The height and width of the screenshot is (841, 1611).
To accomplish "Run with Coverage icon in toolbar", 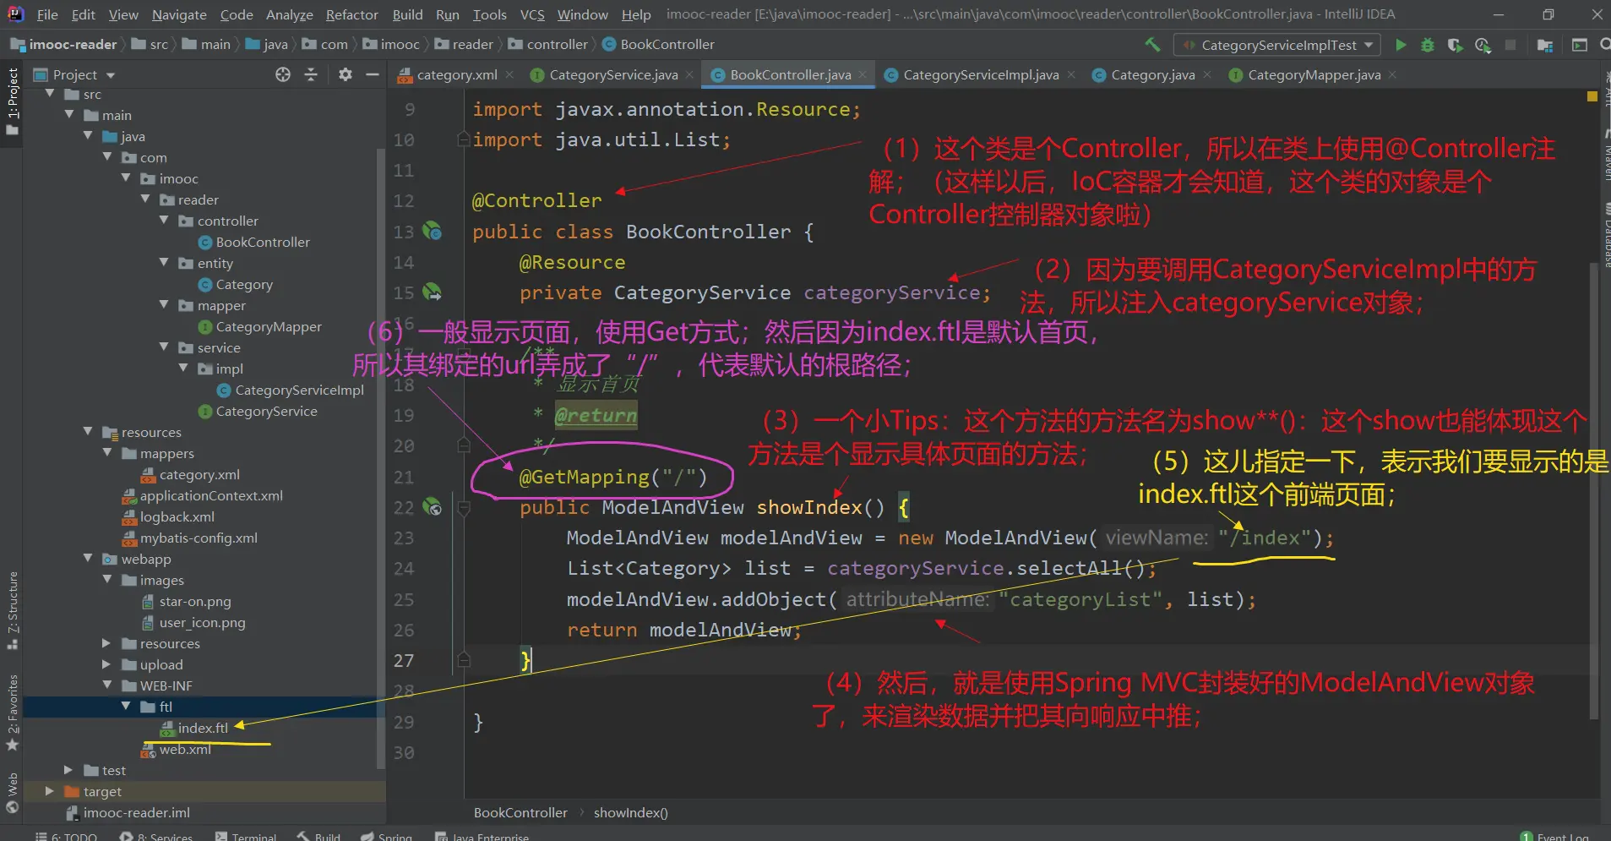I will [1454, 45].
